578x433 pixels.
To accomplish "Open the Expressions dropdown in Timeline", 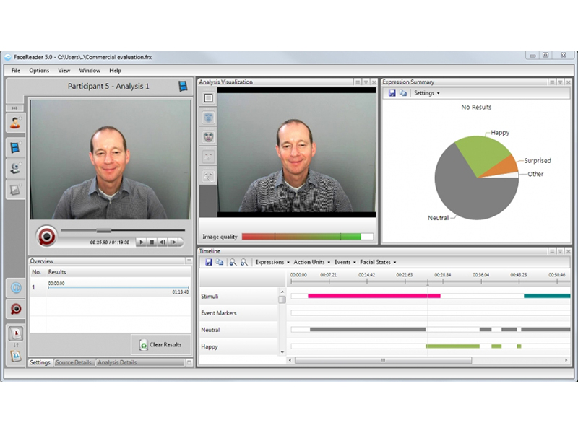I will (272, 262).
